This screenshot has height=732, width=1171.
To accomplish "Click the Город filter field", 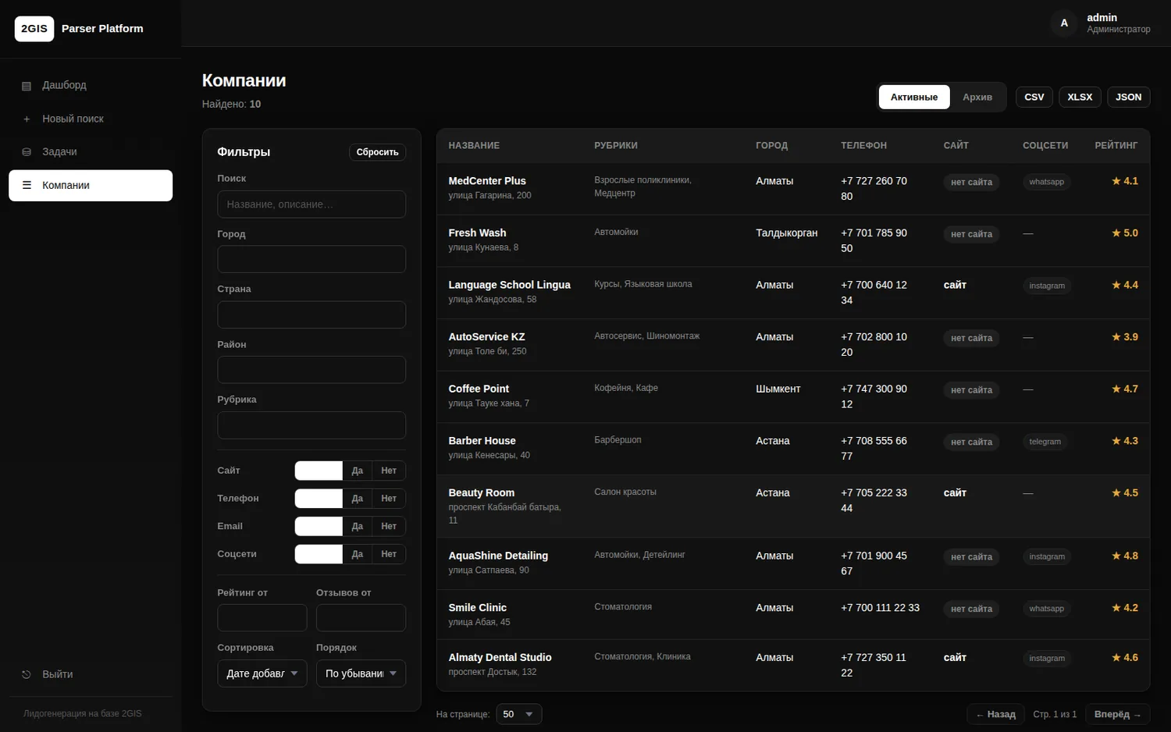I will [x=311, y=259].
